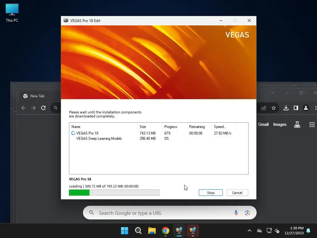Click the address bar search icon in Chrome
Screen dimensions: 317x238
click(56, 108)
